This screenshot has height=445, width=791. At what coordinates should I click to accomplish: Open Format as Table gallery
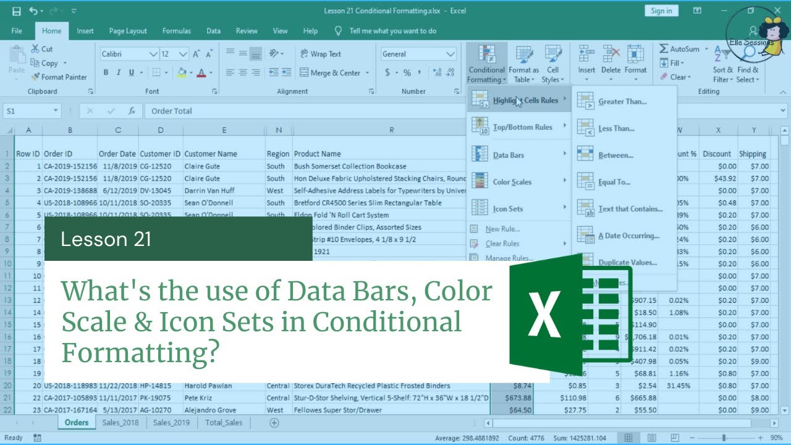point(524,64)
